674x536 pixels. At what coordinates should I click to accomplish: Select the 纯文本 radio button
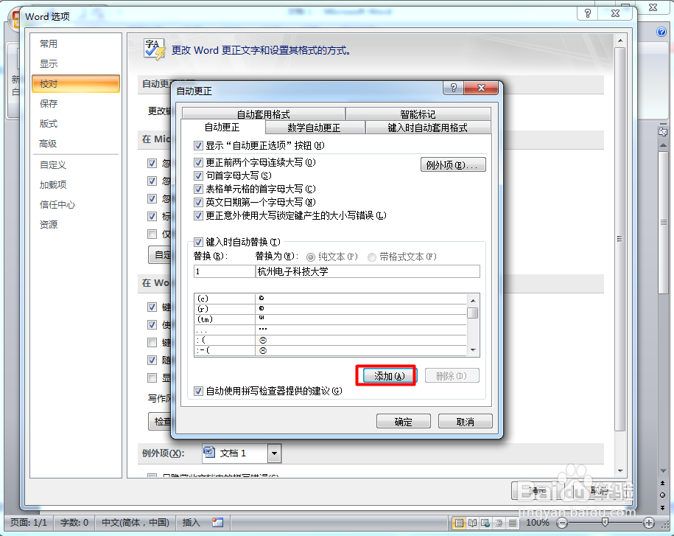[310, 257]
